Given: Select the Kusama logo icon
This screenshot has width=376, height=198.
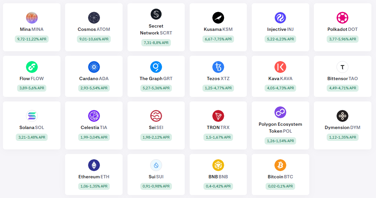Looking at the screenshot, I should (x=218, y=18).
